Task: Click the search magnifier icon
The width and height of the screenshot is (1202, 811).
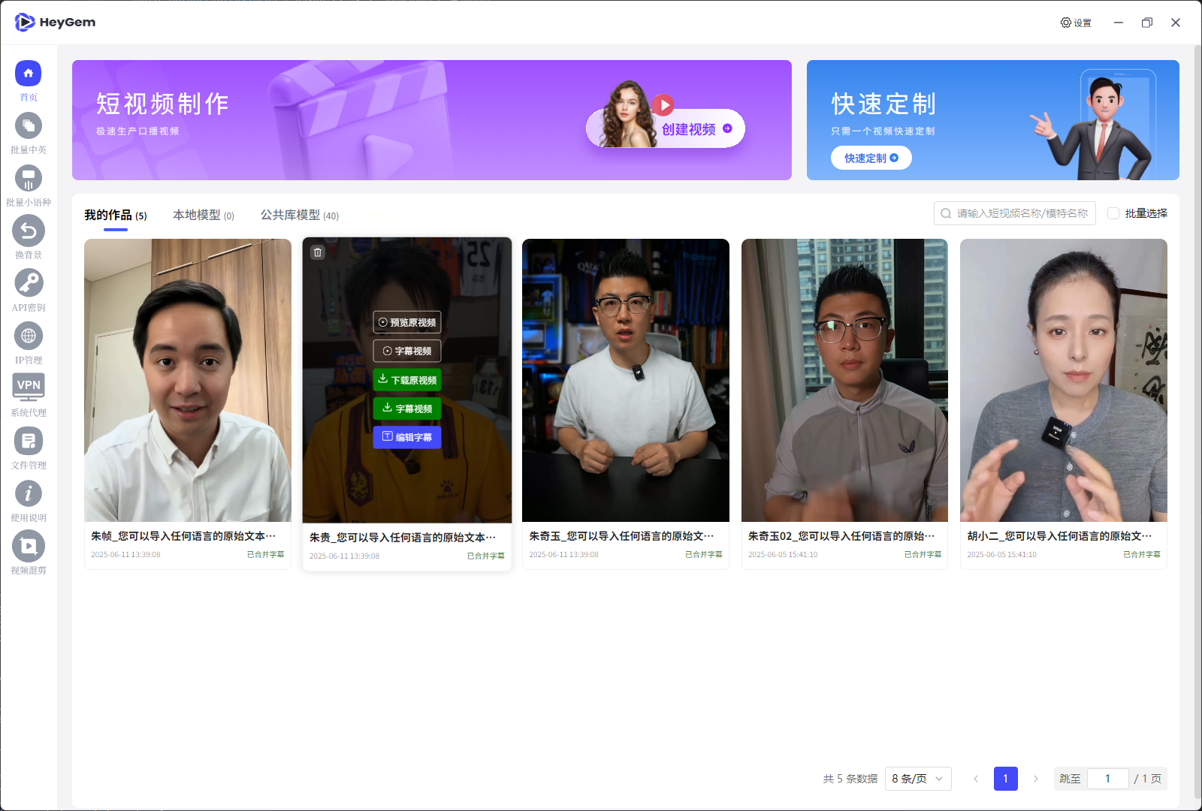Action: 947,213
